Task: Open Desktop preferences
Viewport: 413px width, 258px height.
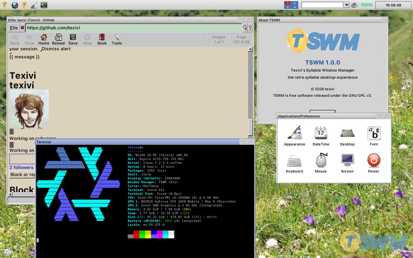Action: (x=347, y=136)
